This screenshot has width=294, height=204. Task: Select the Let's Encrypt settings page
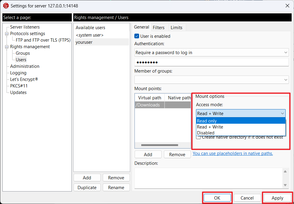tap(24, 79)
